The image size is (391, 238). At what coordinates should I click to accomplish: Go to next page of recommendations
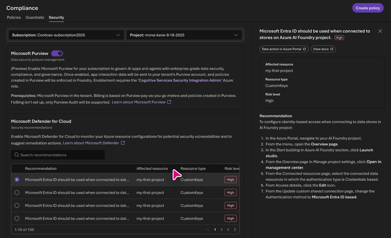(x=235, y=230)
